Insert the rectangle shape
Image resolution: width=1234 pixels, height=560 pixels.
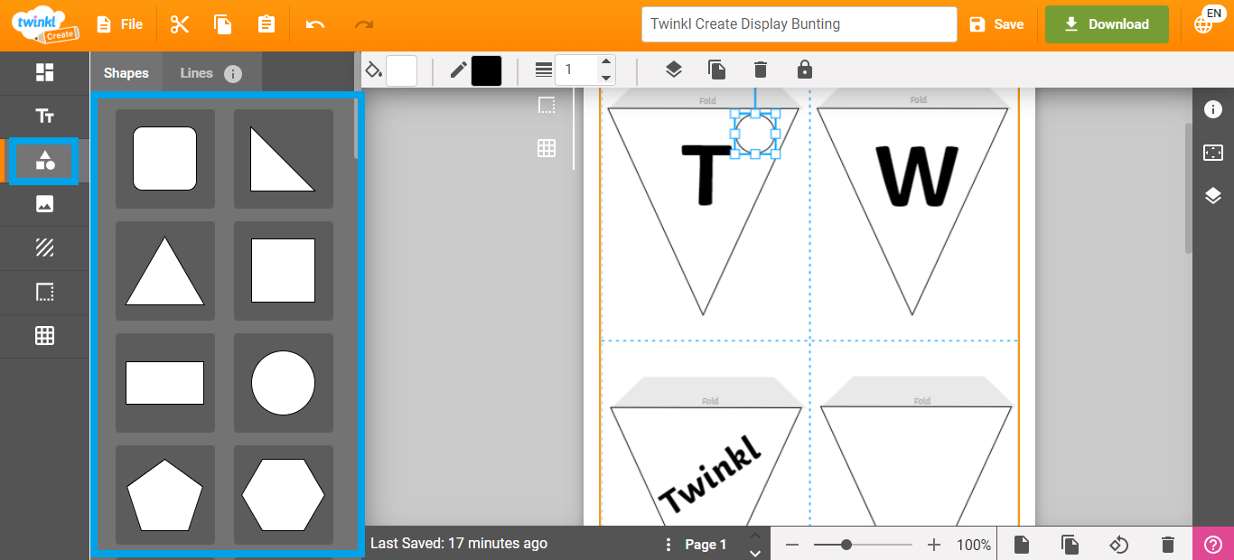pos(165,383)
